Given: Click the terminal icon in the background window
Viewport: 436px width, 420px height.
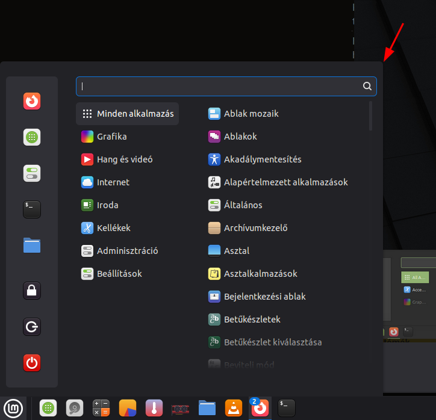Looking at the screenshot, I should pyautogui.click(x=408, y=332).
